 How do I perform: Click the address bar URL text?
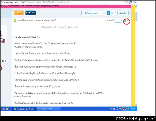(36, 2)
